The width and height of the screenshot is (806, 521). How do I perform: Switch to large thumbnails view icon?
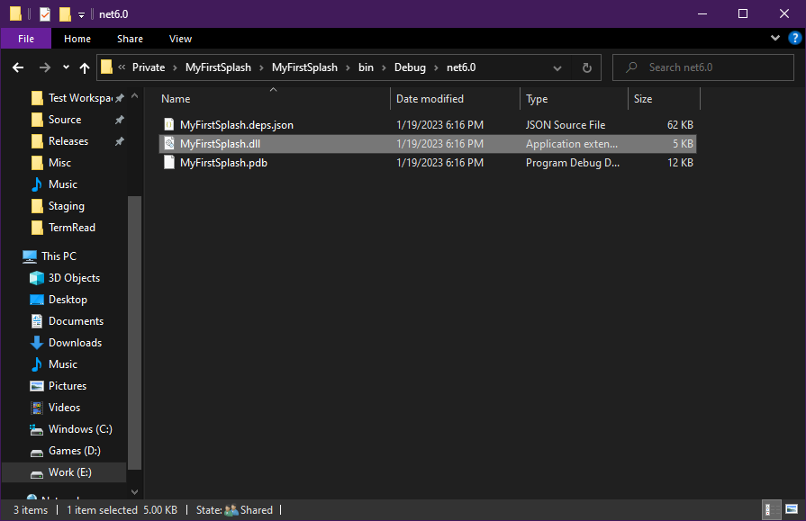pos(790,509)
